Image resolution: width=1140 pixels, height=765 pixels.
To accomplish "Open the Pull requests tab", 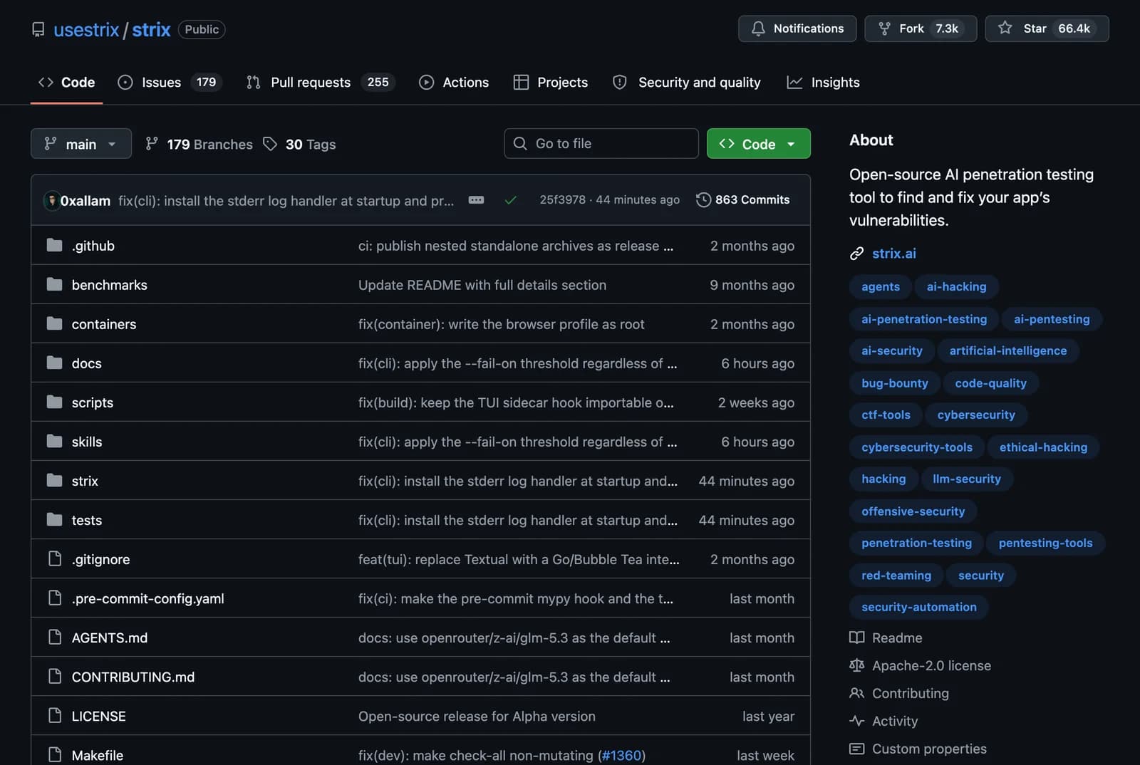I will click(320, 83).
